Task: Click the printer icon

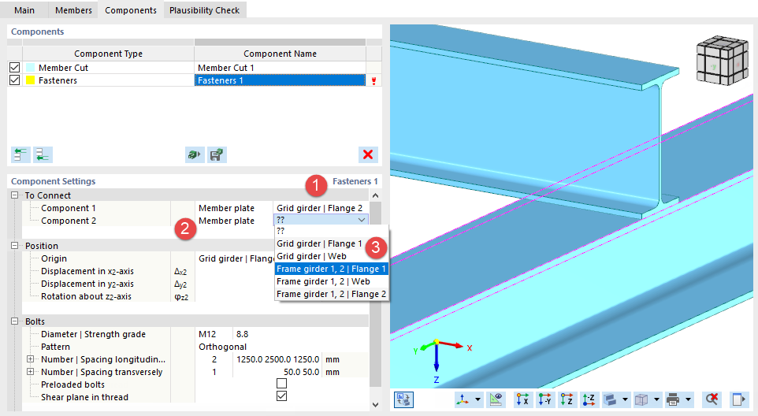Action: coord(672,399)
